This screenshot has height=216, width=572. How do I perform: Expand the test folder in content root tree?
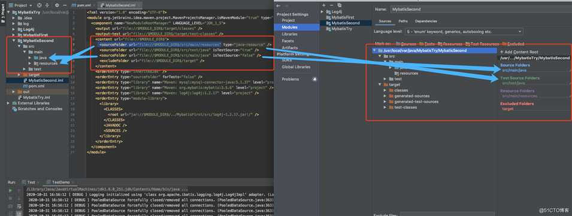pyautogui.click(x=385, y=79)
